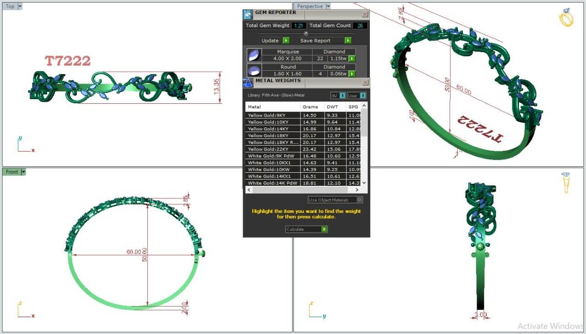The width and height of the screenshot is (586, 334).
Task: Open the Top viewport dropdown arrow
Action: [x=20, y=6]
